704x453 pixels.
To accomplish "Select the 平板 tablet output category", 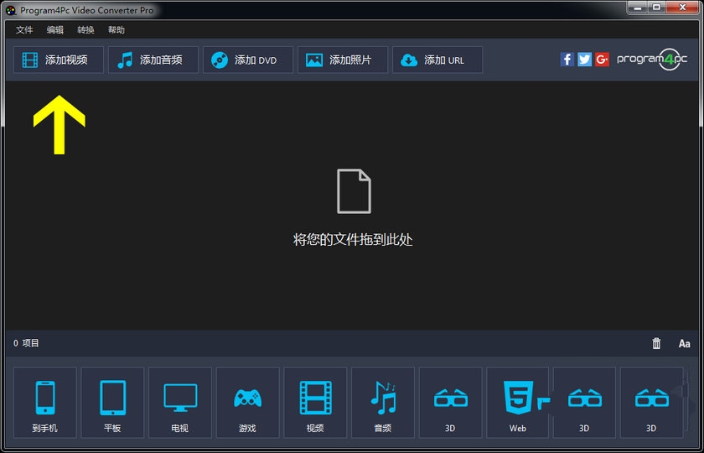I will click(x=112, y=403).
